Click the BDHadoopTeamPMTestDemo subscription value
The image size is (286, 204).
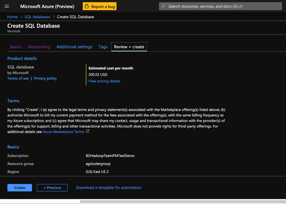tap(110, 156)
